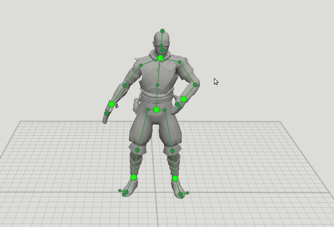Select the mid-spine joint on the torso
The height and width of the screenshot is (227, 334).
157,85
